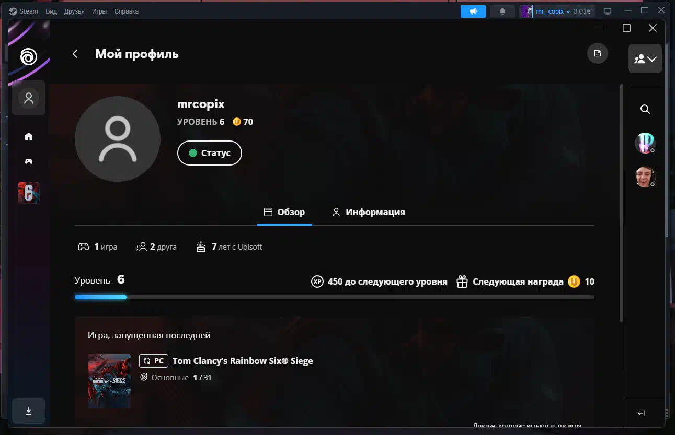Go to the Home icon in sidebar
Image resolution: width=675 pixels, height=435 pixels.
click(x=29, y=136)
